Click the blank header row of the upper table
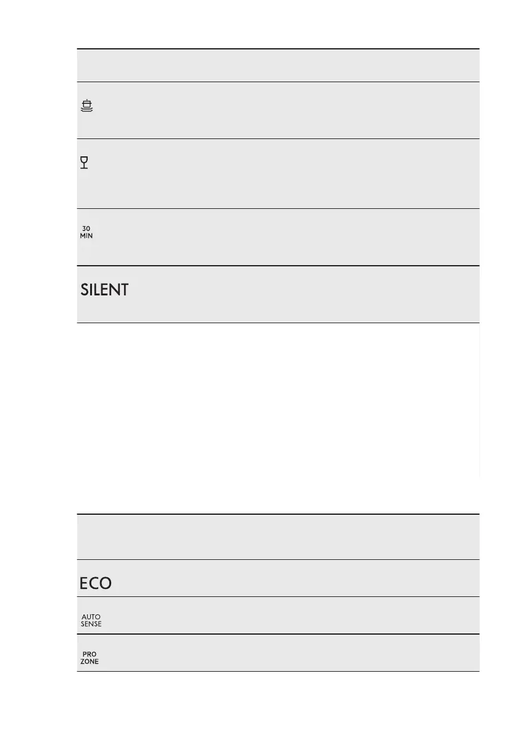 pyautogui.click(x=278, y=66)
